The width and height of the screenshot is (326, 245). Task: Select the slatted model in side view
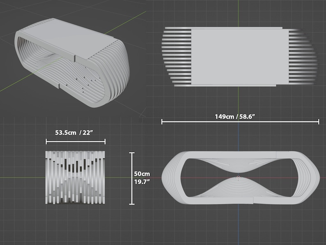[75, 177]
